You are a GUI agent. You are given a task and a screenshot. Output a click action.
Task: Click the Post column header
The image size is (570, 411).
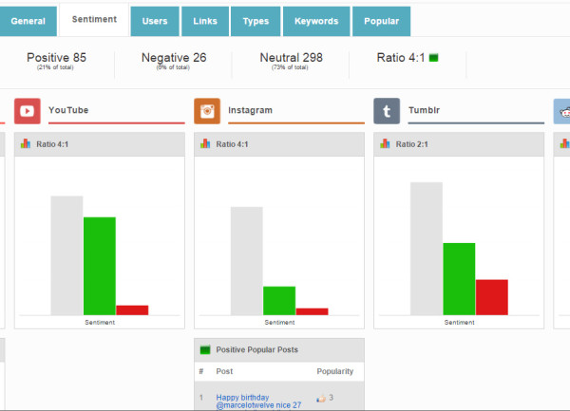pos(224,371)
